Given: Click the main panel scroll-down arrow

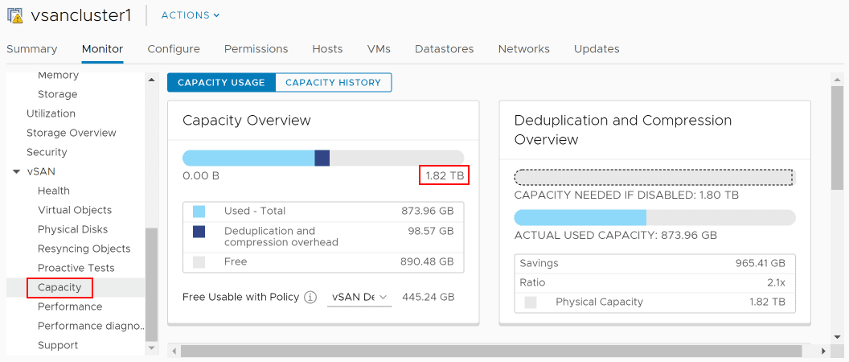Looking at the screenshot, I should tap(837, 336).
